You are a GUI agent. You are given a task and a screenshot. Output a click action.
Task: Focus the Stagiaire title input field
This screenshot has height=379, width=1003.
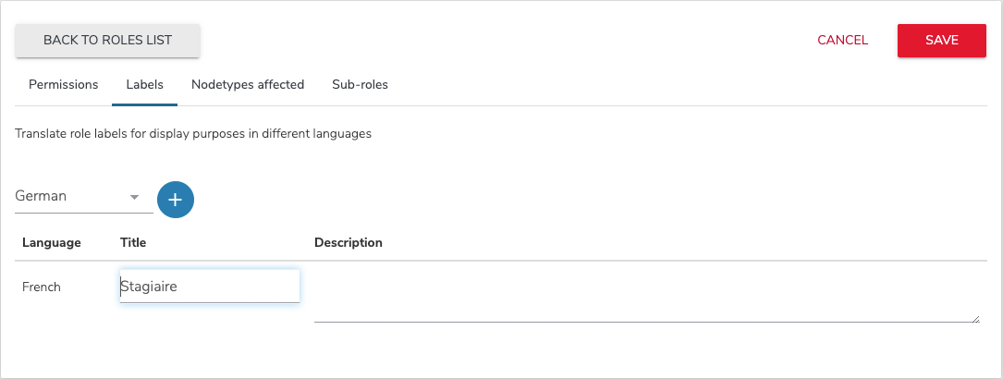tap(209, 287)
